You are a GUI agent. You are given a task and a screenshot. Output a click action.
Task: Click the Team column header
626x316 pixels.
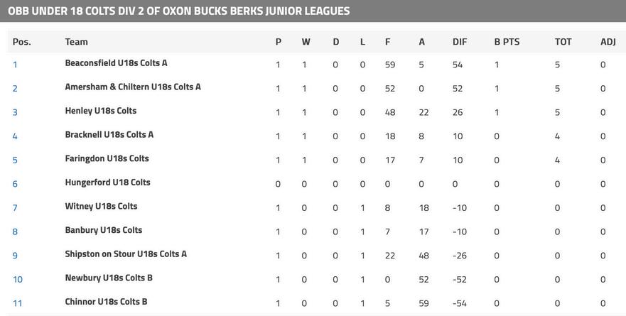point(76,42)
